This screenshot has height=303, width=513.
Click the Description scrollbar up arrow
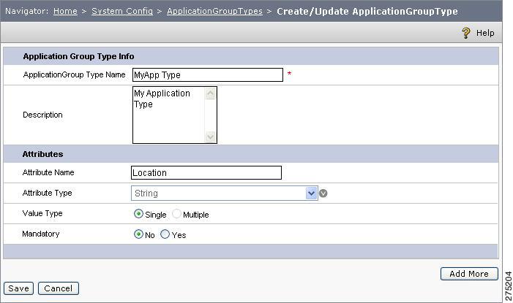coord(210,93)
